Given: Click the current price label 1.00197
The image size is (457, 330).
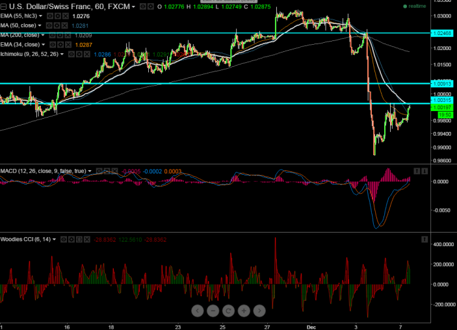Looking at the screenshot, I should tap(442, 107).
